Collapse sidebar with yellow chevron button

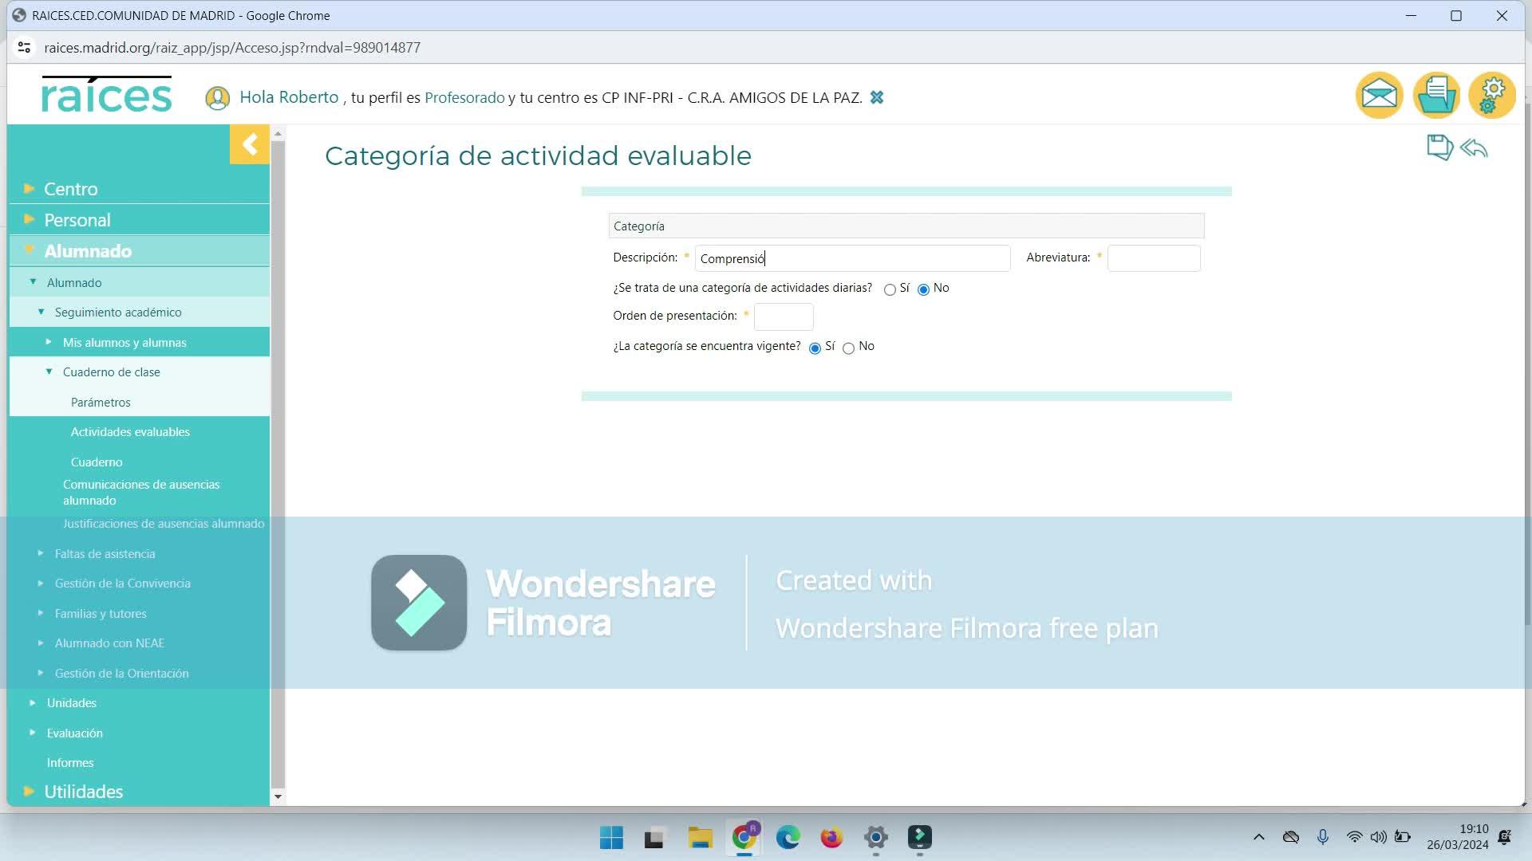click(x=250, y=144)
